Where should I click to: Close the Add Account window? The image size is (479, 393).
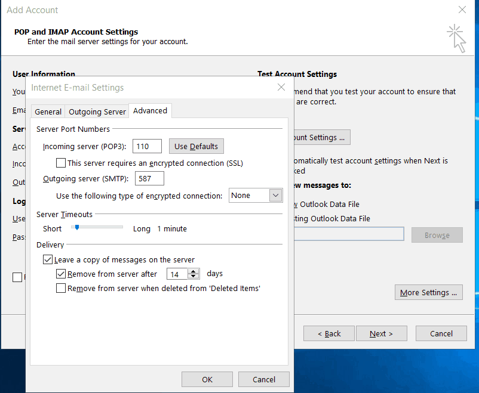(x=462, y=10)
